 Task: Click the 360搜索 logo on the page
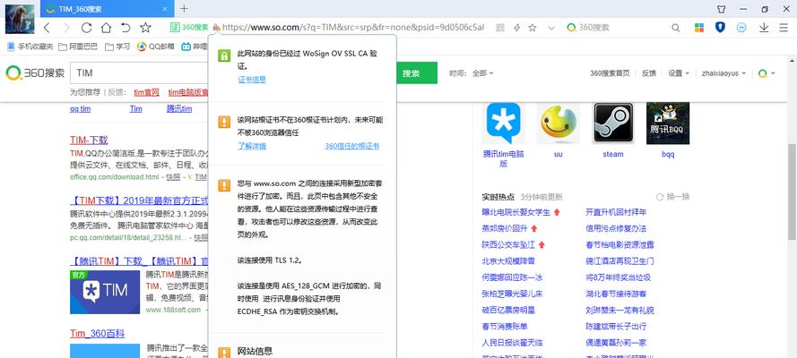click(35, 73)
